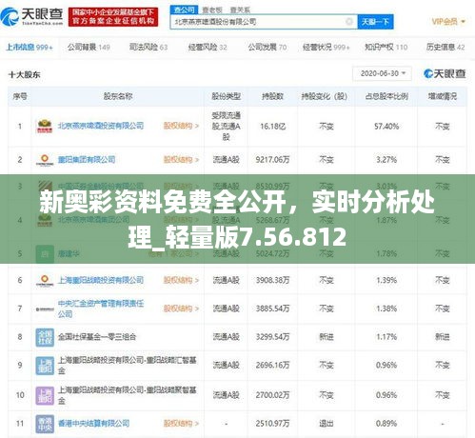475x438 pixels.
Task: Open the 香港中央结算有限公司 link
Action: coord(93,423)
